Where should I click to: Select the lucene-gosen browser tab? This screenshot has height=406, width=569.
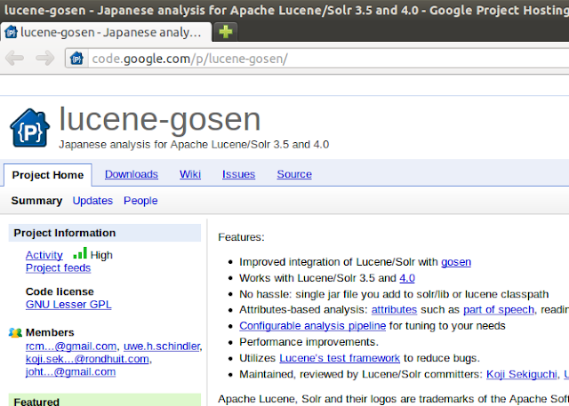(x=107, y=32)
